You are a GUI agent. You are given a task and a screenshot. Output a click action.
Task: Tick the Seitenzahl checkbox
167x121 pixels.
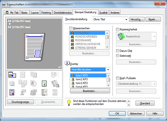pyautogui.click(x=118, y=55)
